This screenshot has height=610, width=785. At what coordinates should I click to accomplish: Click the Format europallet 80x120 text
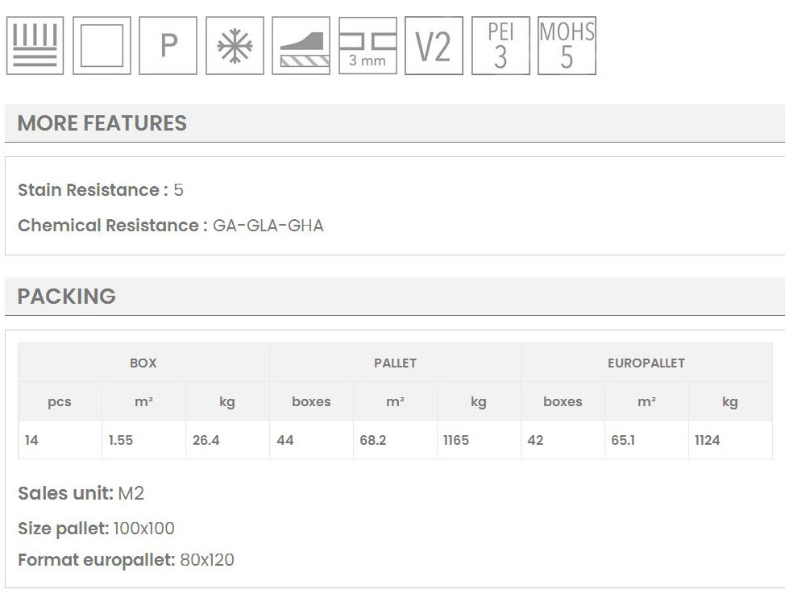(126, 559)
